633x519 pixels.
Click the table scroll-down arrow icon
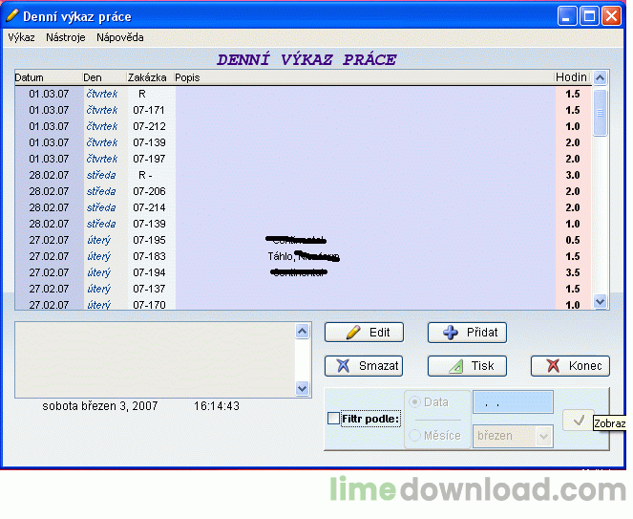(600, 301)
